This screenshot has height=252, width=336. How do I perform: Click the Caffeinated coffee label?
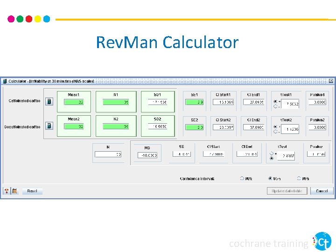point(24,101)
